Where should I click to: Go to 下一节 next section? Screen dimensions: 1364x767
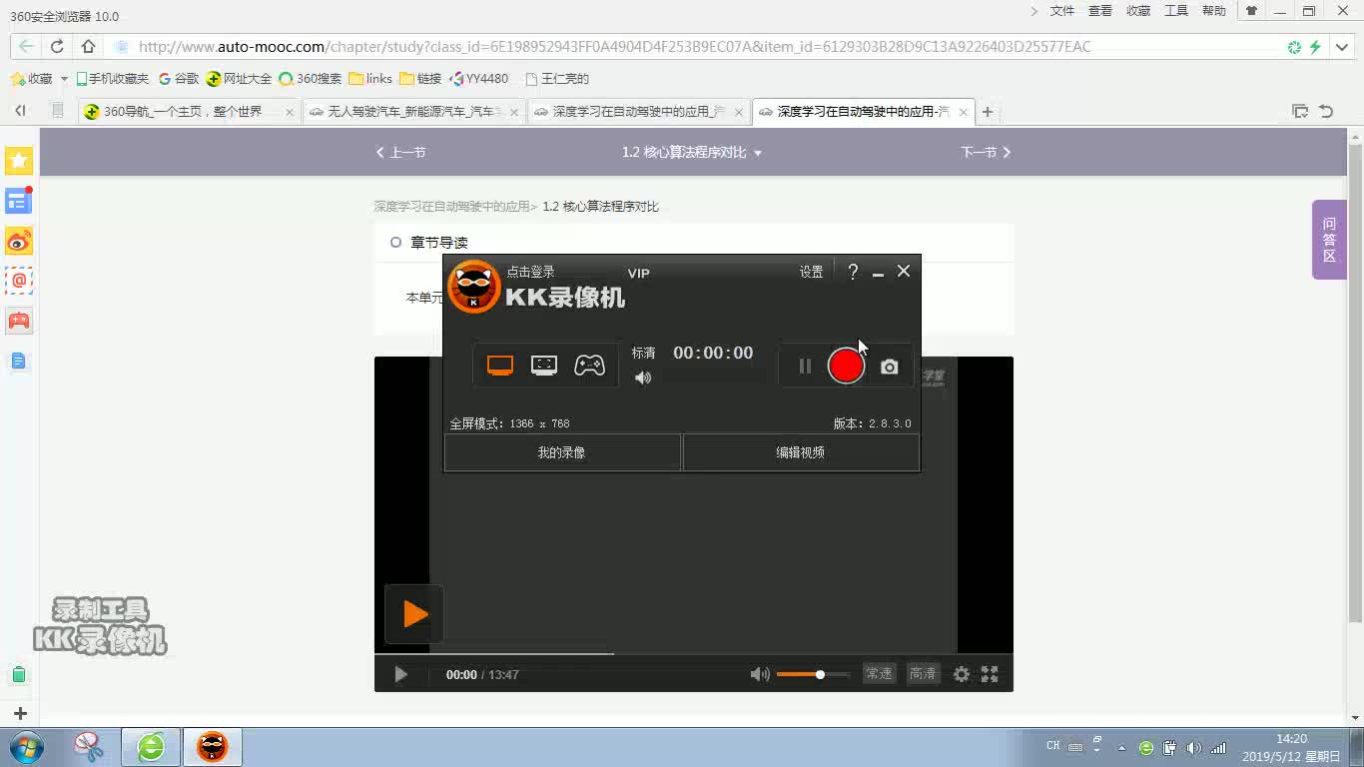point(986,152)
